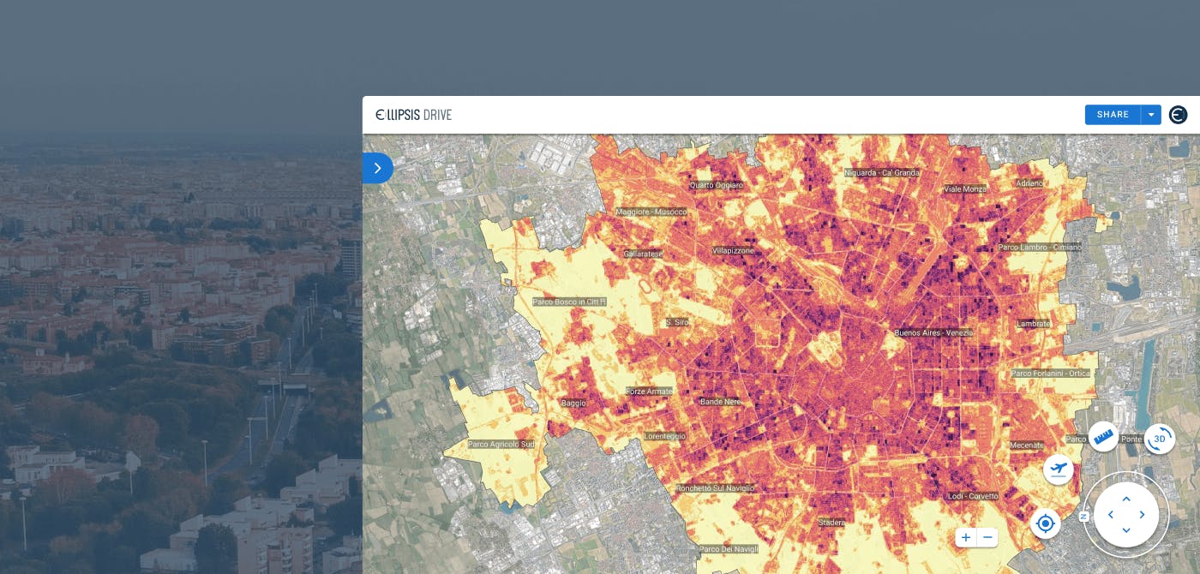Toggle the 3D view mode
This screenshot has width=1200, height=574.
(1160, 439)
